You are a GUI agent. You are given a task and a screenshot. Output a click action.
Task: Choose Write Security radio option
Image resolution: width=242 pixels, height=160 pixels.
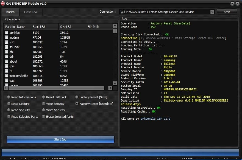[54, 110]
